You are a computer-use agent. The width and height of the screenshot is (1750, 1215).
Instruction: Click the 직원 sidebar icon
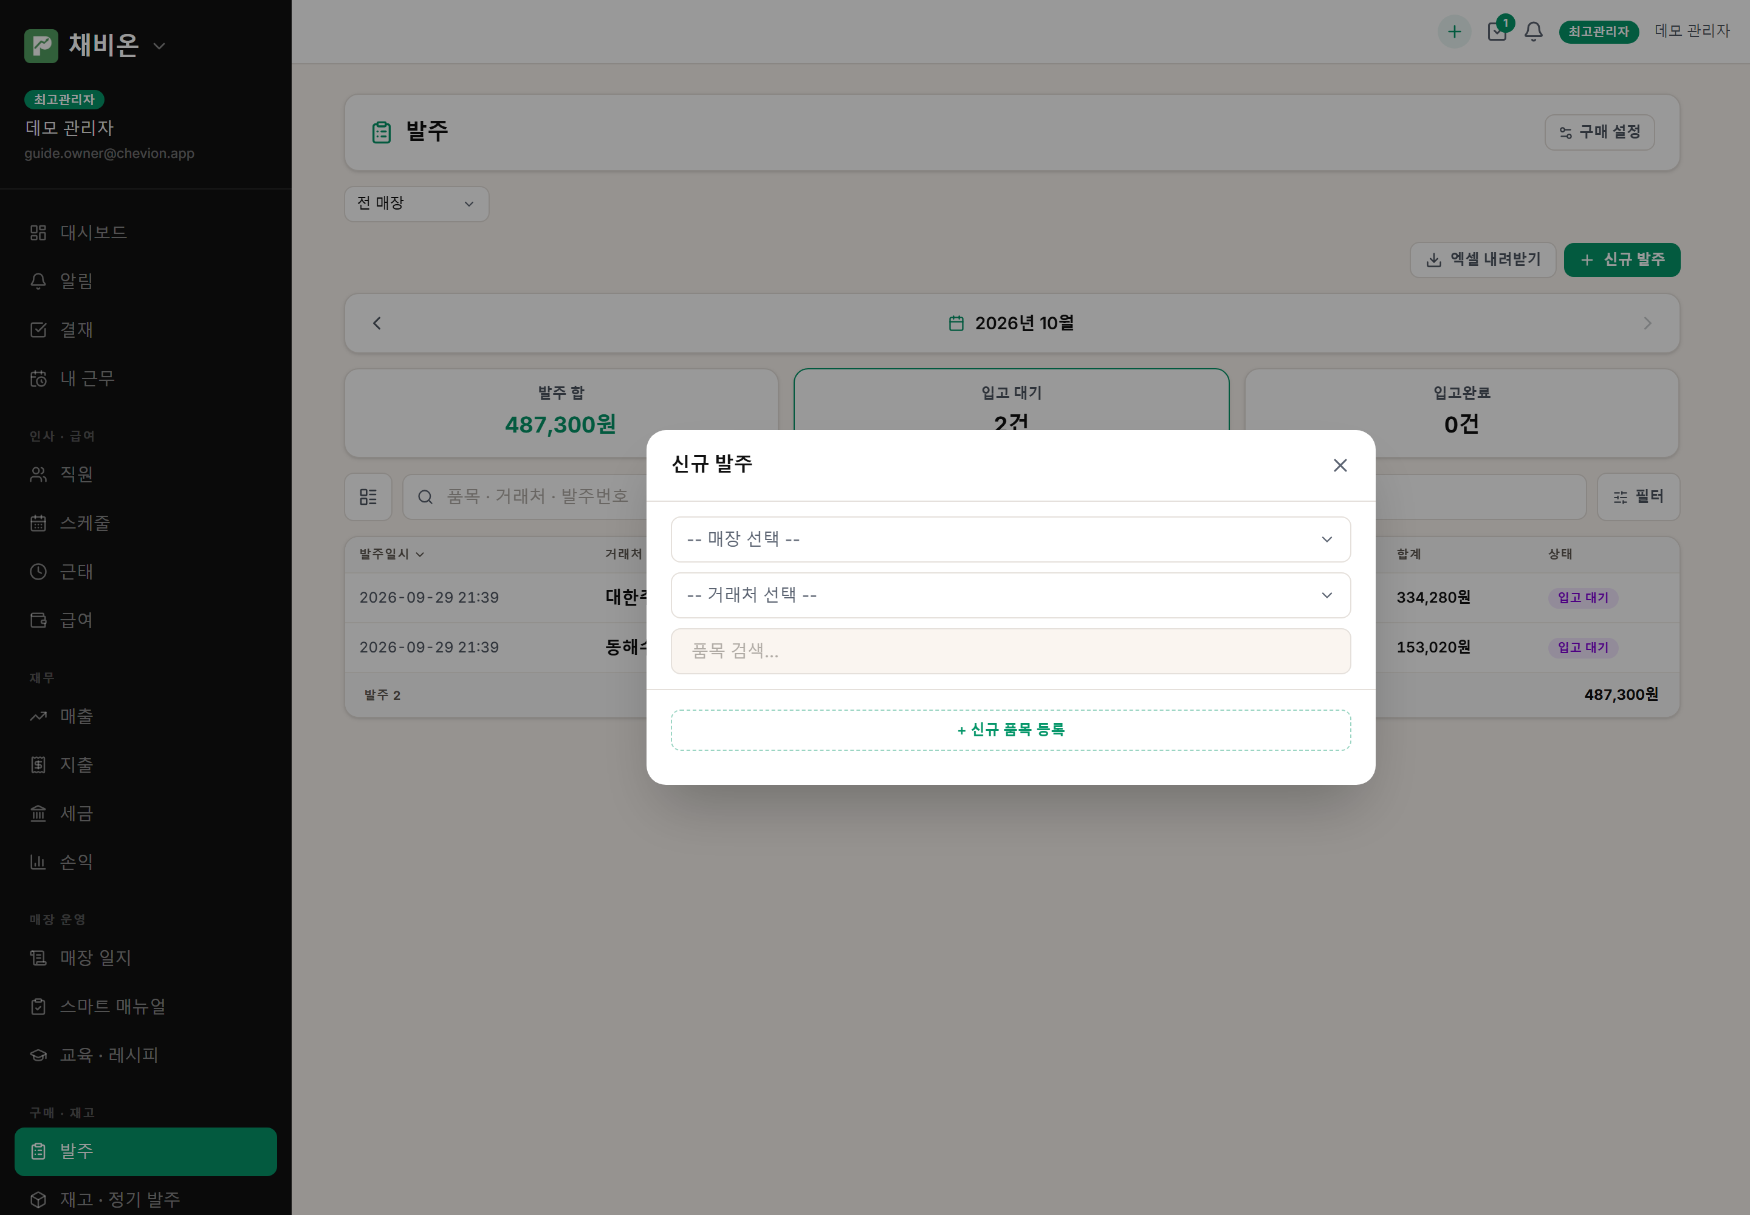pyautogui.click(x=38, y=474)
